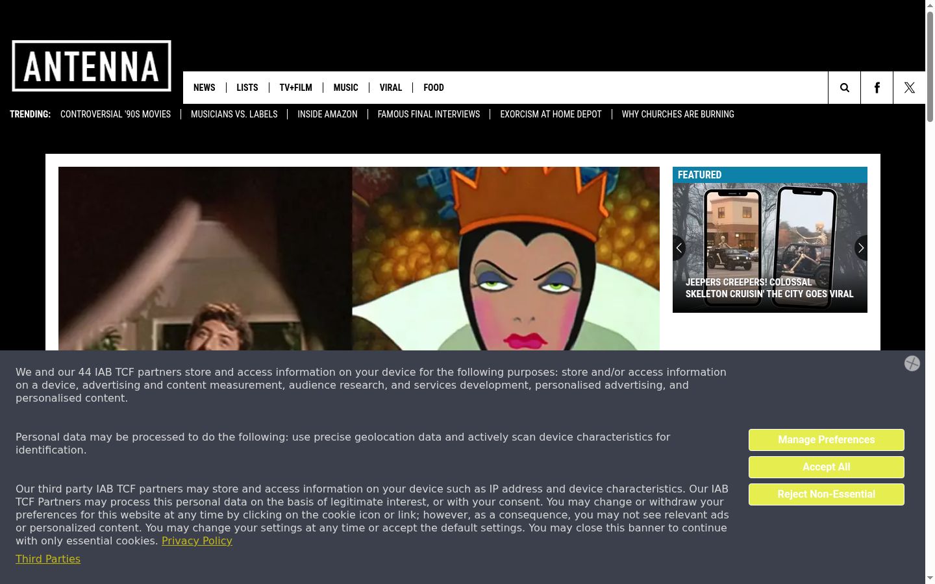The height and width of the screenshot is (584, 935).
Task: Click the scrollbar down arrow
Action: (x=930, y=578)
